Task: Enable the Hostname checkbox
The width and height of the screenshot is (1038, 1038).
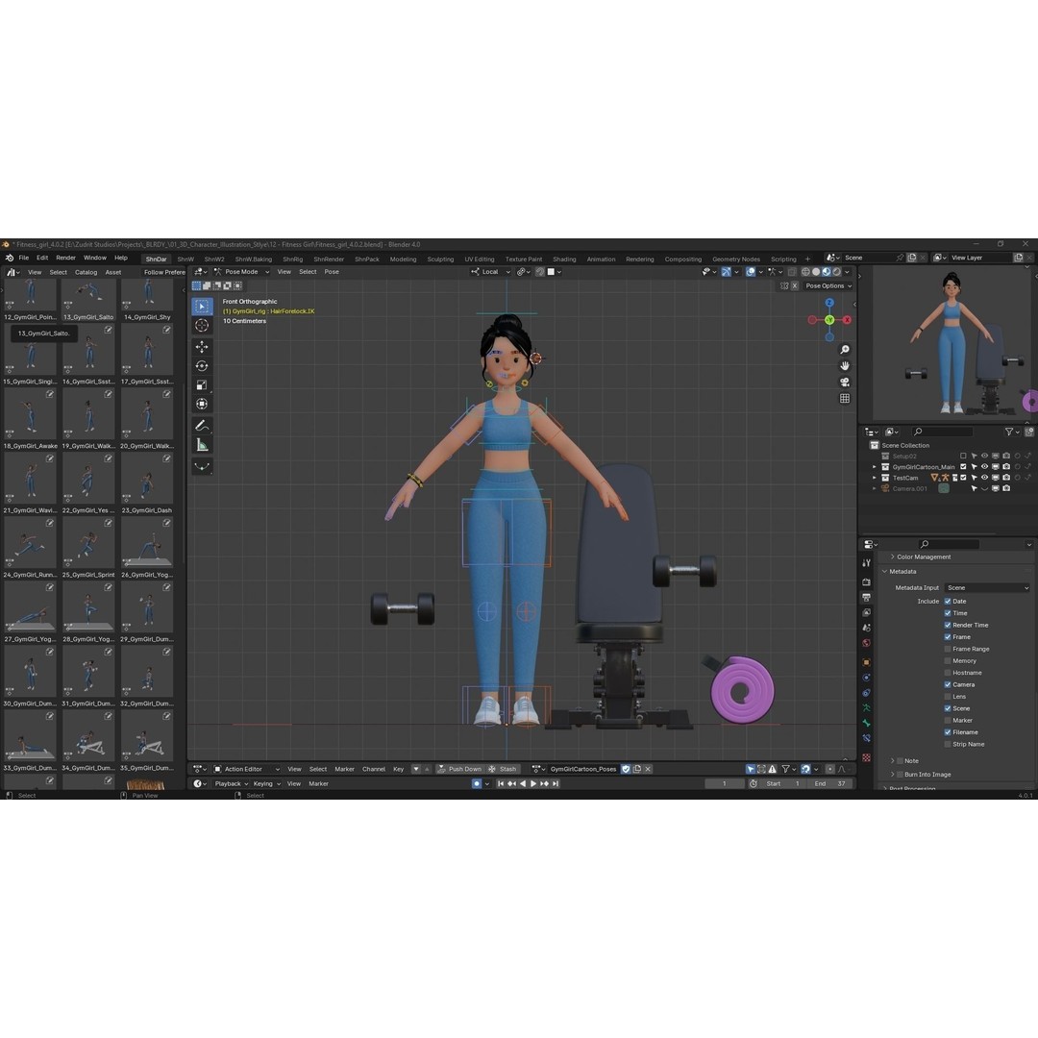Action: pos(948,673)
